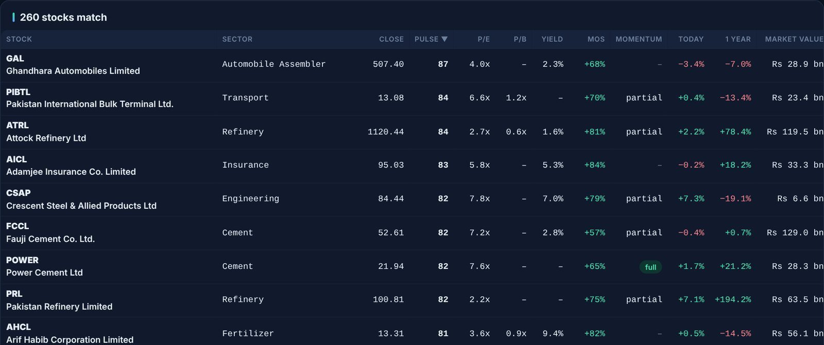The image size is (824, 345).
Task: Sort table by YIELD column
Action: (552, 39)
